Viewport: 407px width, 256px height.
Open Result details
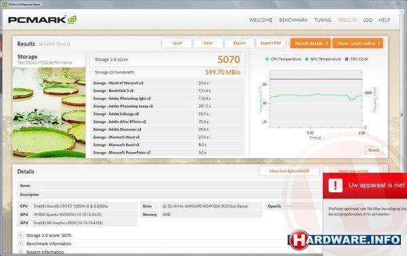[311, 43]
